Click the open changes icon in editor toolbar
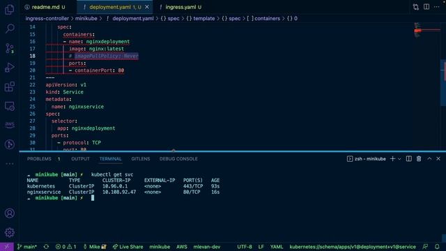446x251 pixels. tap(416, 7)
